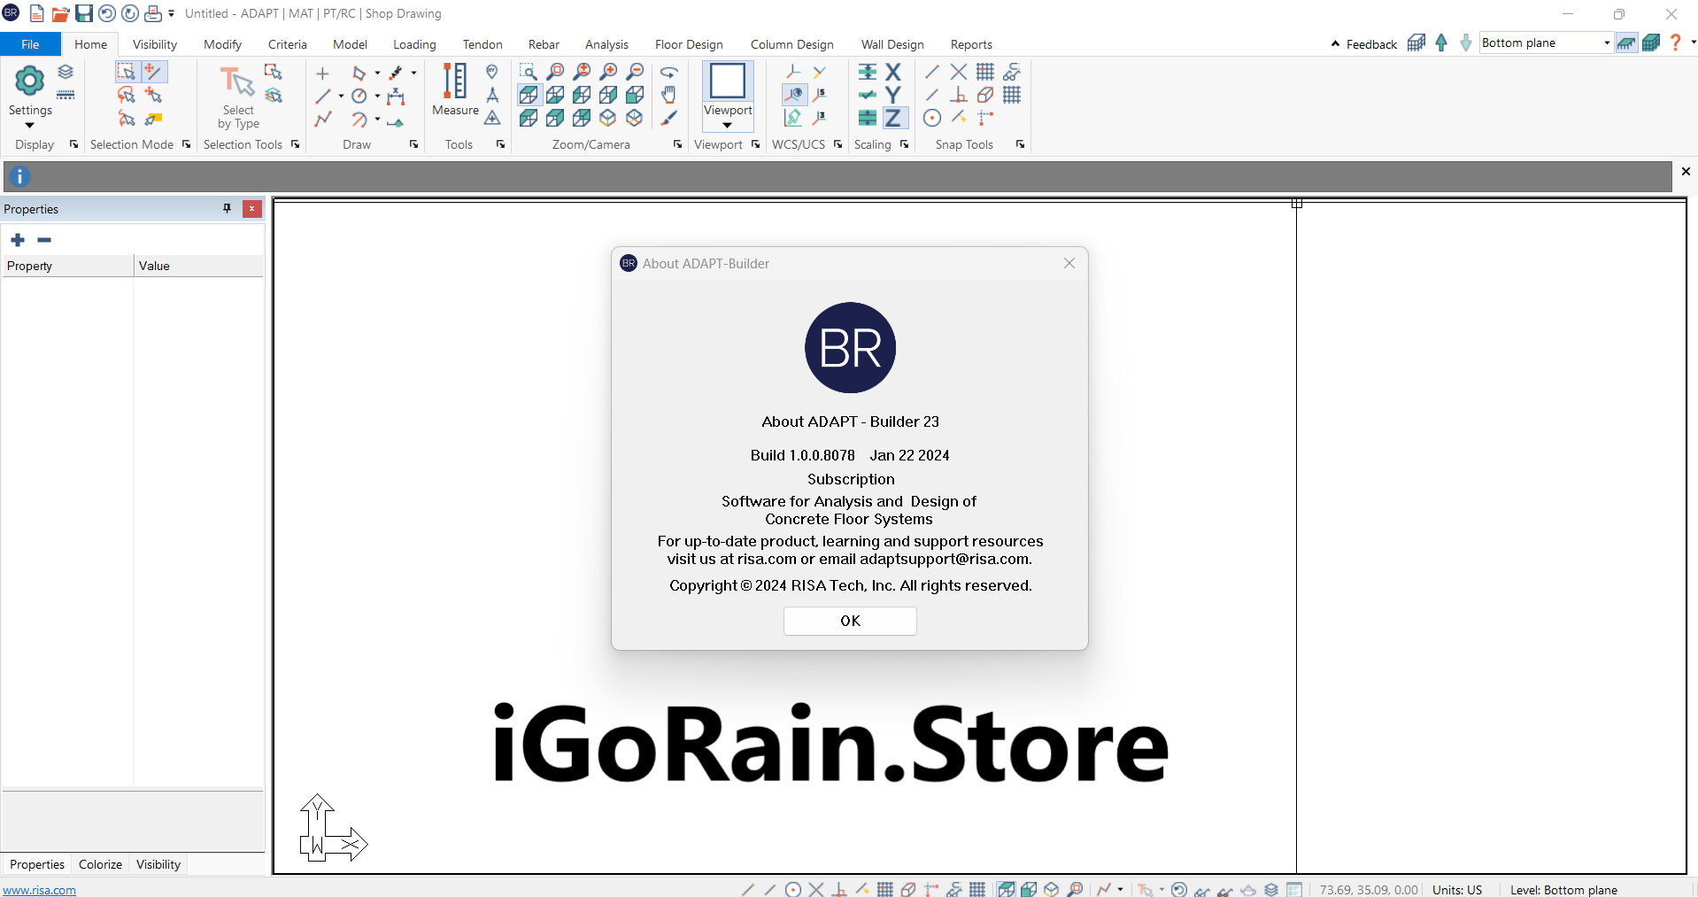Open the Snap Tools group dialog launcher
This screenshot has height=897, width=1698.
tap(1020, 144)
